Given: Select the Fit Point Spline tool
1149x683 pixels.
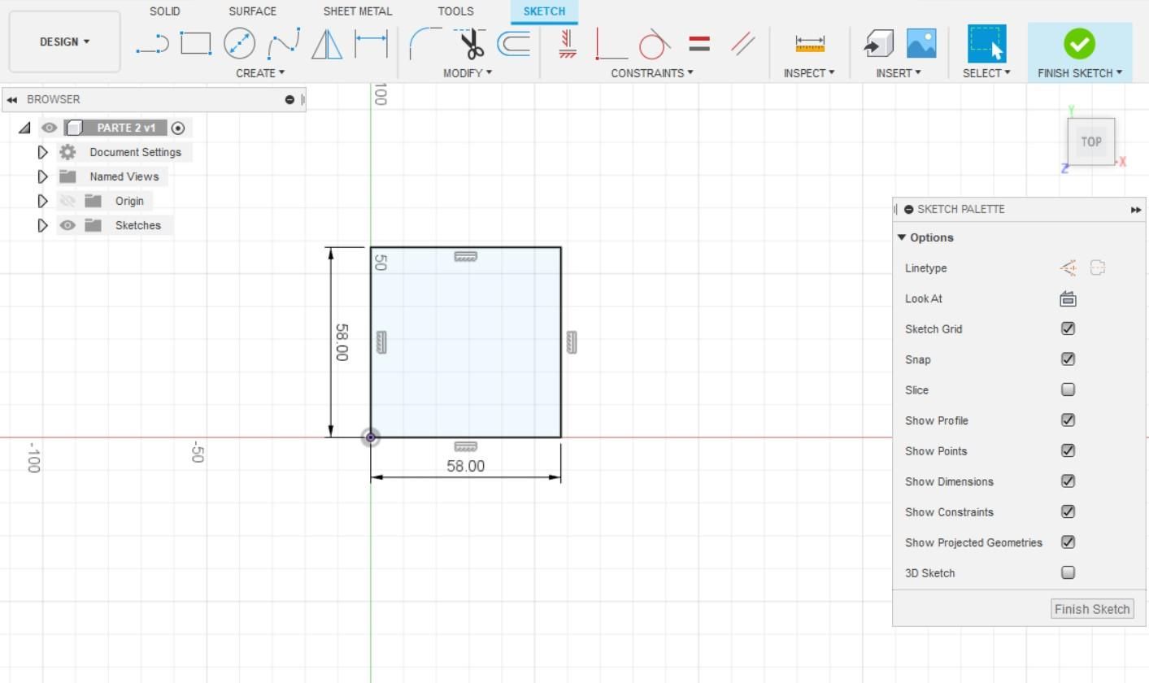Looking at the screenshot, I should pyautogui.click(x=284, y=43).
